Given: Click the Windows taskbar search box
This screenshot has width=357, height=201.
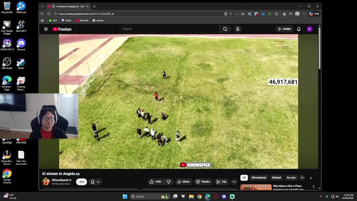Looking at the screenshot, I should pyautogui.click(x=150, y=197).
